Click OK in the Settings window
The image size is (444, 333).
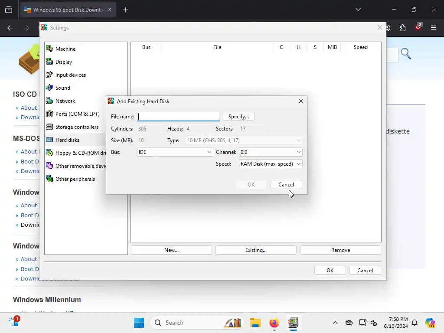click(330, 271)
